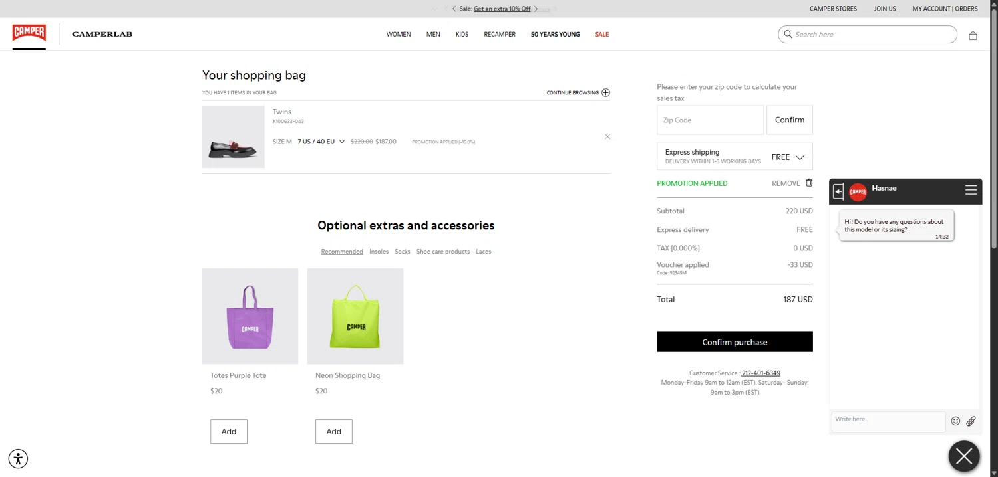Open My Account | Orders link
Screen dimensions: 998x477
coord(945,9)
